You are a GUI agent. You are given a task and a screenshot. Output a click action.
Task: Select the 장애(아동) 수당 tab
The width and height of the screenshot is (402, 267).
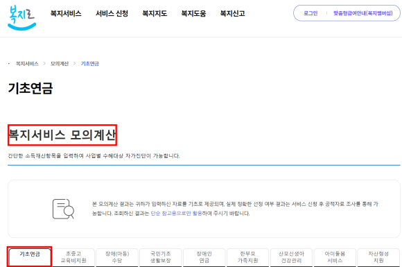(x=117, y=257)
